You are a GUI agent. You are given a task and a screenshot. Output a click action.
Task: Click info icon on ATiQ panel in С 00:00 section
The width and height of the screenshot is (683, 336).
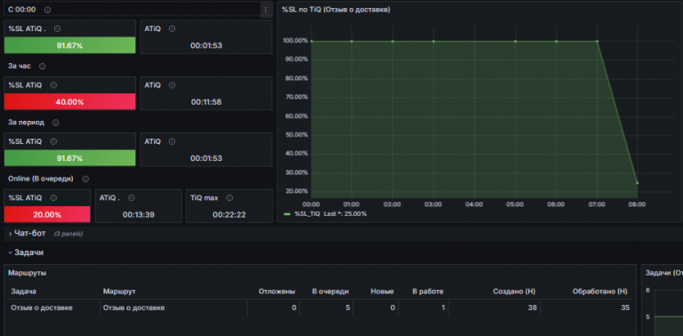pyautogui.click(x=172, y=28)
